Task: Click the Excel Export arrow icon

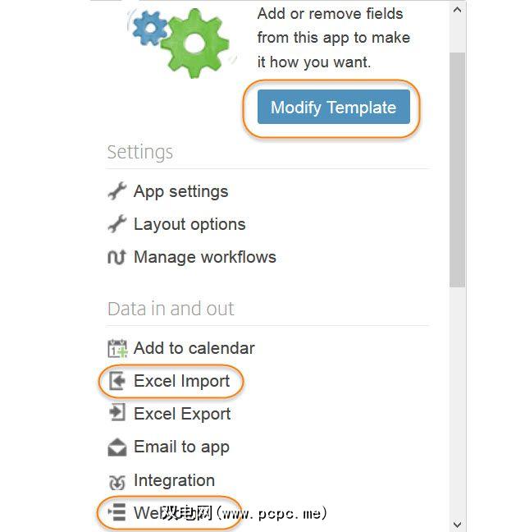Action: 117,414
